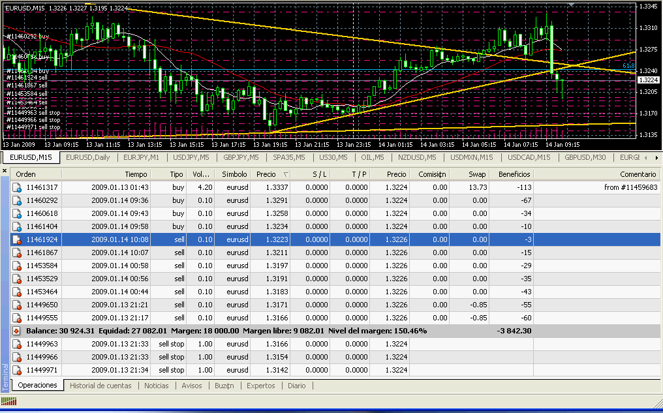Click the buy order icon for 11461317
This screenshot has width=663, height=413.
pos(18,187)
